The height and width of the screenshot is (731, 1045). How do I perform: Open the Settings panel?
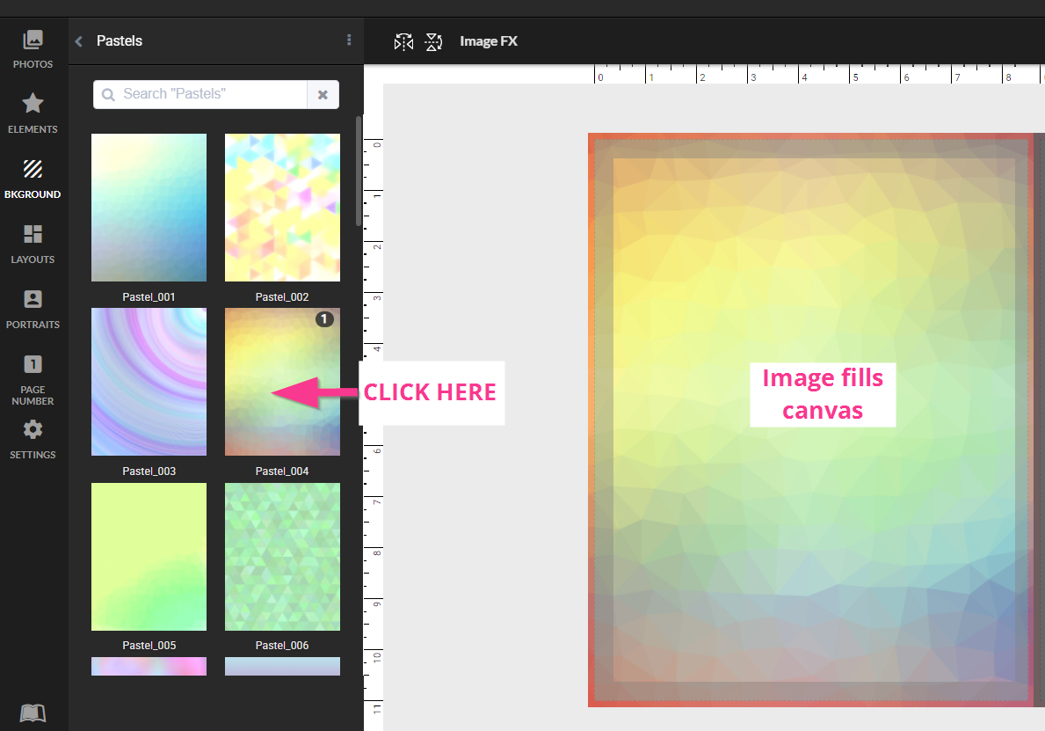click(x=33, y=440)
